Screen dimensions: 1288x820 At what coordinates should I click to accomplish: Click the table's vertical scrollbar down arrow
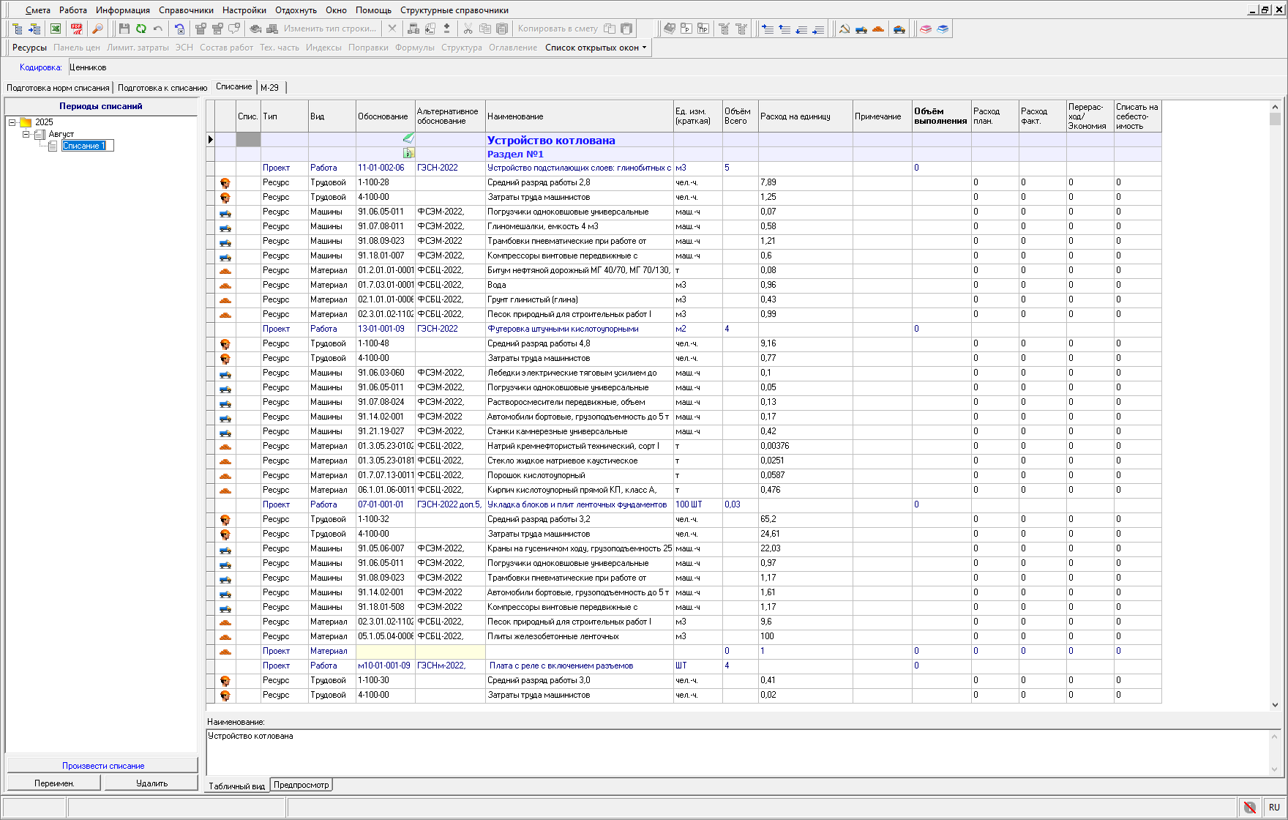pos(1275,705)
